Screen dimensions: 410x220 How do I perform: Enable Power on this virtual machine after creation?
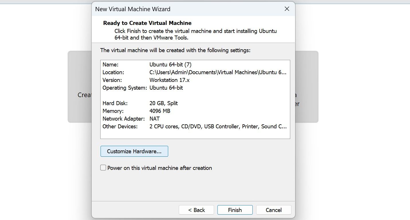[x=103, y=168]
